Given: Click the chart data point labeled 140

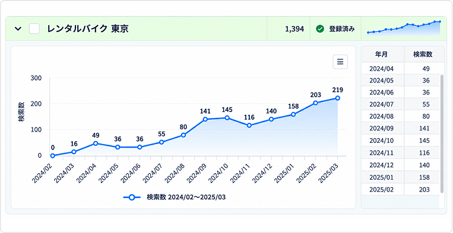Looking at the screenshot, I should (x=271, y=119).
